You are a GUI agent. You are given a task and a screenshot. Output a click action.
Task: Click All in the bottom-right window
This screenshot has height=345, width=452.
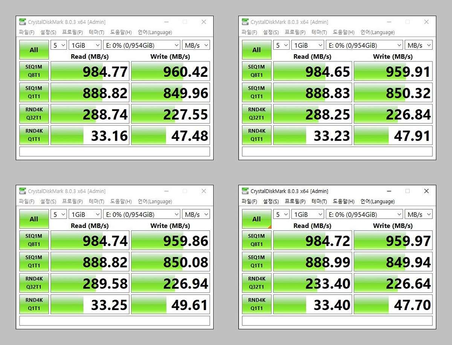(x=257, y=219)
